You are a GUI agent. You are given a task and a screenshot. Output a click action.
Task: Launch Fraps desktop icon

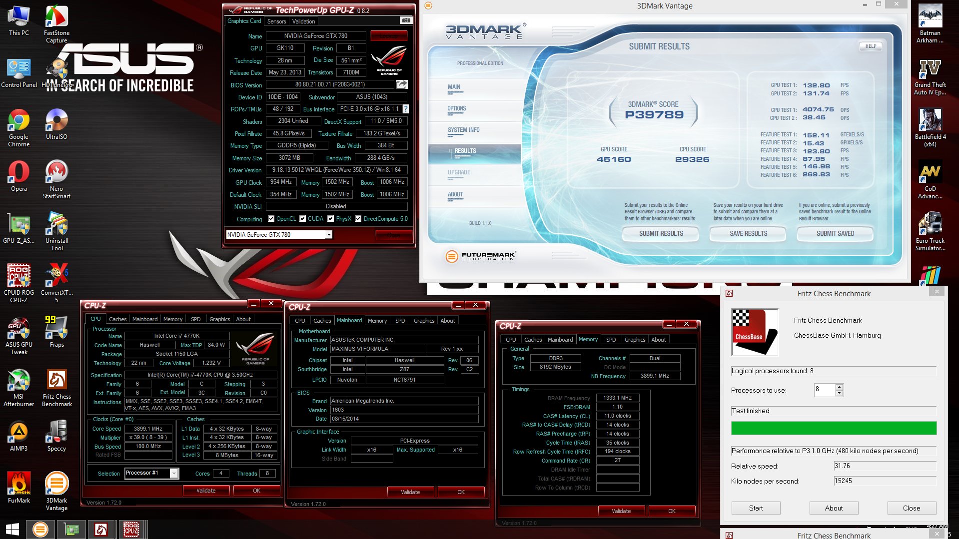tap(56, 332)
